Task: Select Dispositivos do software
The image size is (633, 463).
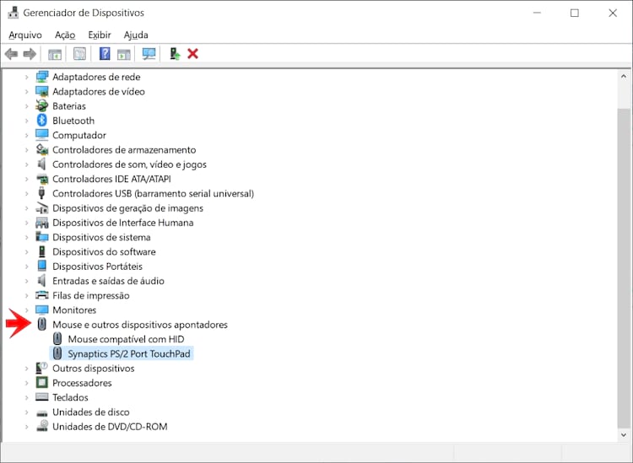Action: [104, 251]
